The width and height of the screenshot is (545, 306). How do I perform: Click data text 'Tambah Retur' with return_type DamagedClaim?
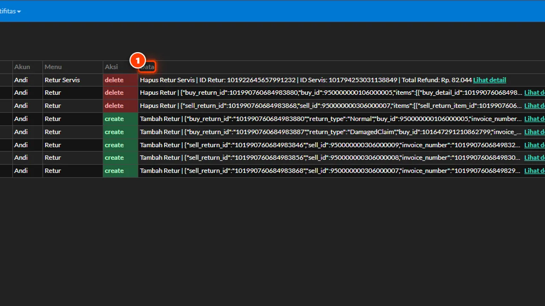(x=330, y=132)
